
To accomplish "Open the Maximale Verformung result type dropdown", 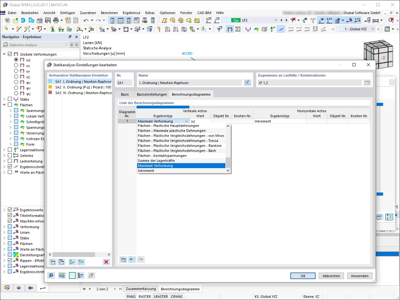I will click(x=187, y=121).
